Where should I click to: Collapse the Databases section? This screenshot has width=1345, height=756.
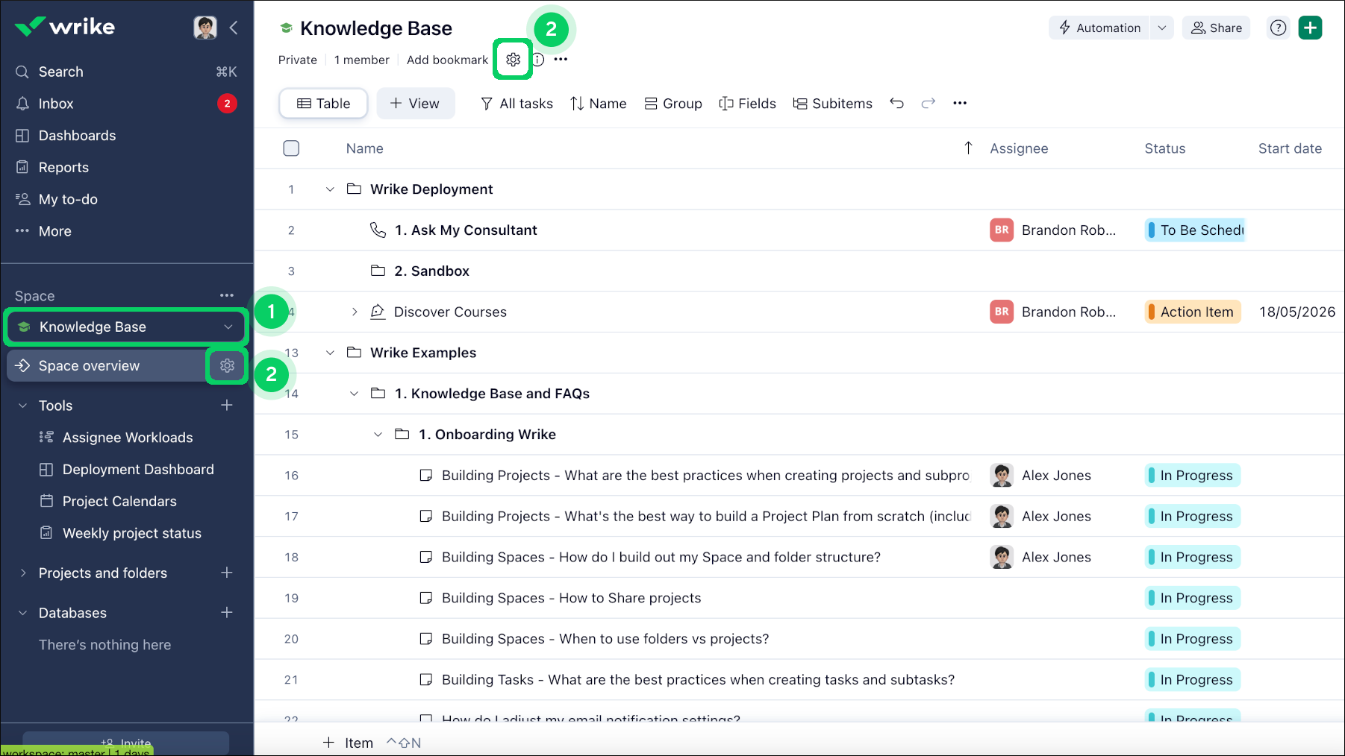[21, 612]
